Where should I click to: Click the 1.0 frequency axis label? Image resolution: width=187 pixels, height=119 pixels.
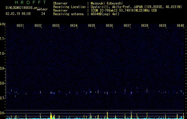point(3,54)
